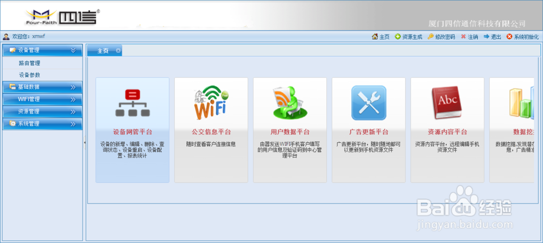
Task: Click the 系统管理 gear icon in sidebar
Action: click(12, 123)
